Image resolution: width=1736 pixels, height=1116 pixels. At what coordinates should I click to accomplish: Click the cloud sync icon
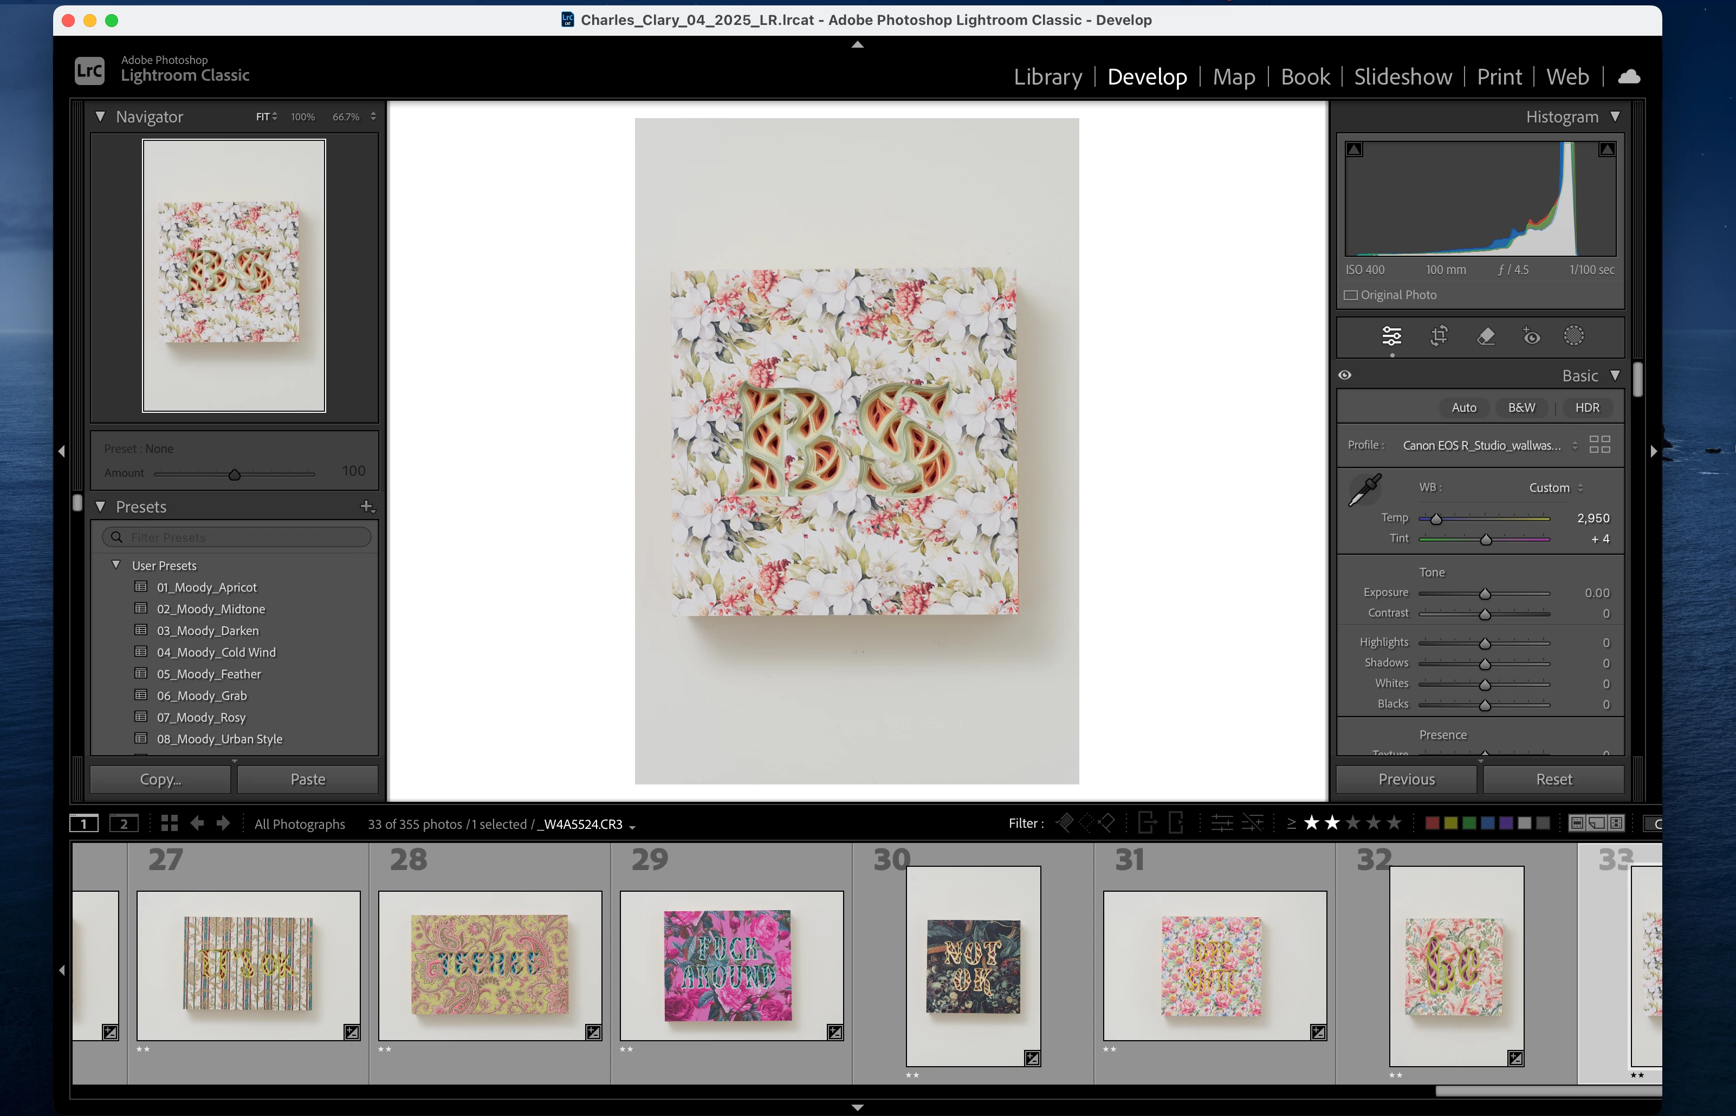tap(1629, 77)
